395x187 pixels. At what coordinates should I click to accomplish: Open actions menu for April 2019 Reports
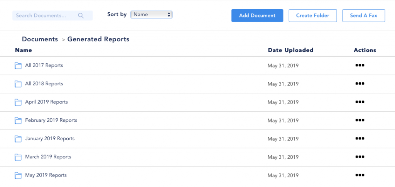pyautogui.click(x=360, y=102)
